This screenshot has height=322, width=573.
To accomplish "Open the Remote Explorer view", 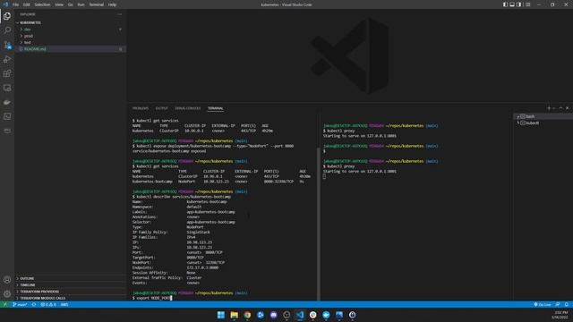I will tap(7, 88).
